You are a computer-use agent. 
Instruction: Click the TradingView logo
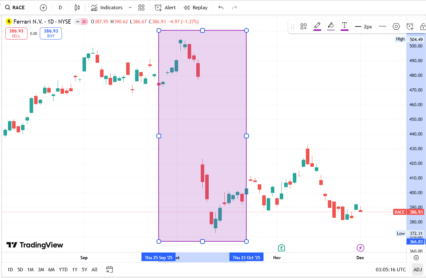(x=35, y=245)
